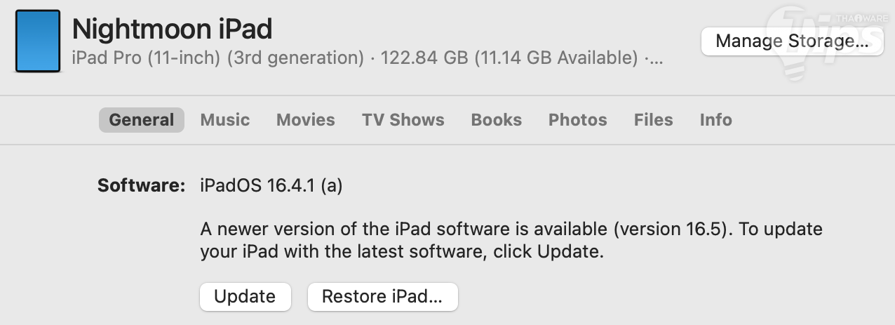The height and width of the screenshot is (325, 895).
Task: Open the Movies tab
Action: tap(305, 120)
